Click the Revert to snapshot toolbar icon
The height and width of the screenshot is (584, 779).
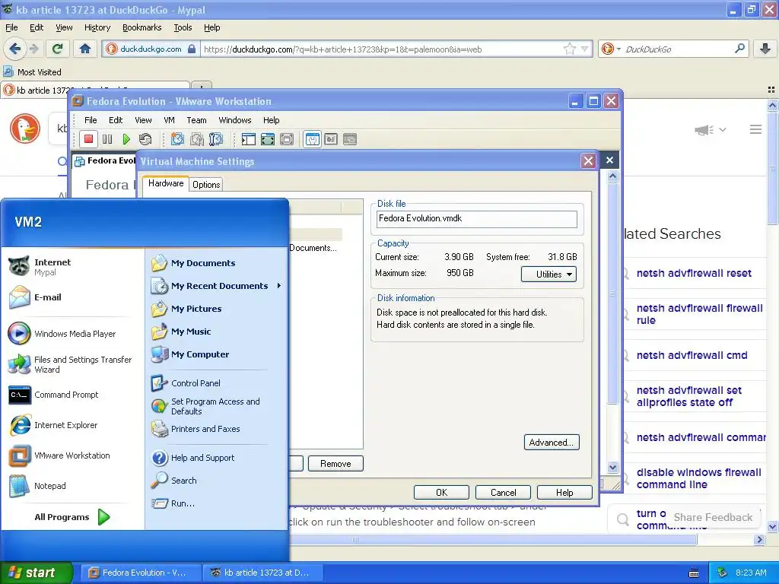point(197,139)
